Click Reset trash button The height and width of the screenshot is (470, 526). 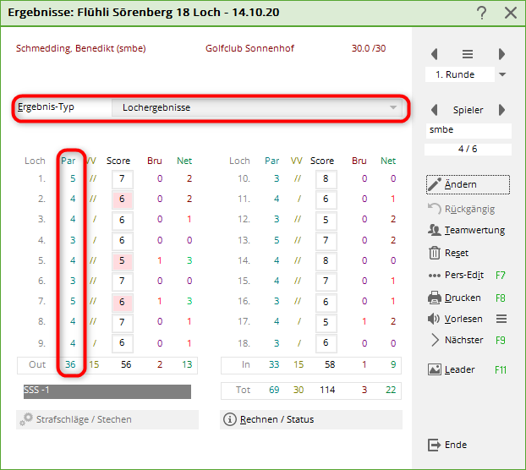pos(448,253)
